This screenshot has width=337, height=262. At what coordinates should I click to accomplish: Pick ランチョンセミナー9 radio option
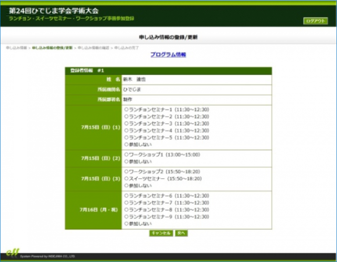point(126,216)
